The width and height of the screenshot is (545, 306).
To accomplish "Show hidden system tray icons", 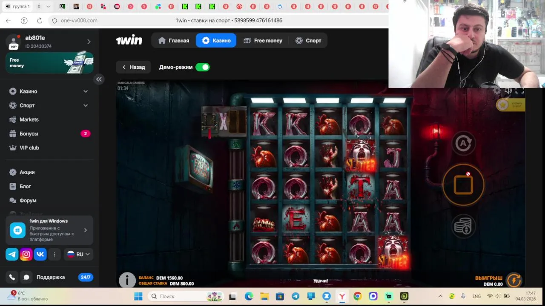I will 440,296.
